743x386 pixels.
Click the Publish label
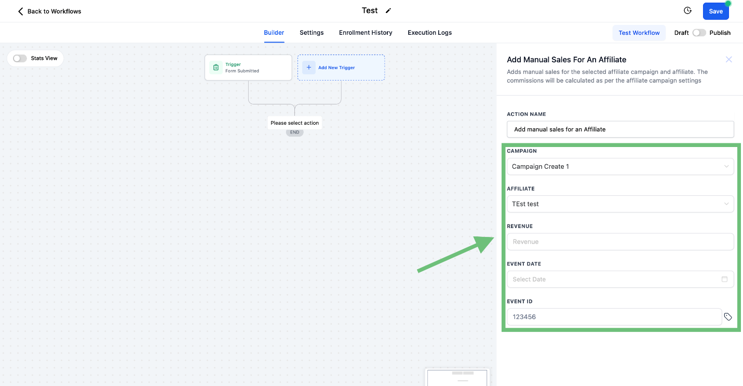[x=720, y=33]
